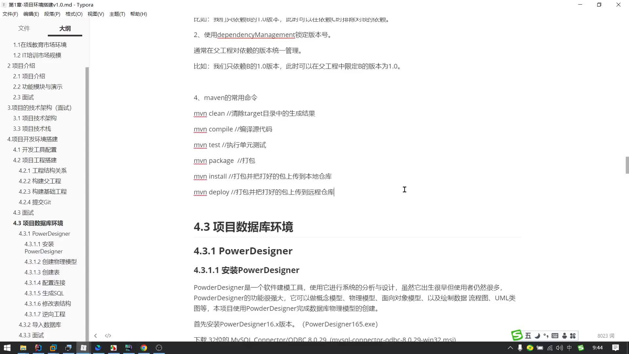Open the volume control tray icon

point(559,348)
